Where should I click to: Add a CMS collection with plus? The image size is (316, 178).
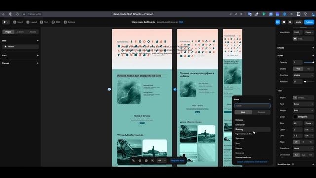point(38,55)
